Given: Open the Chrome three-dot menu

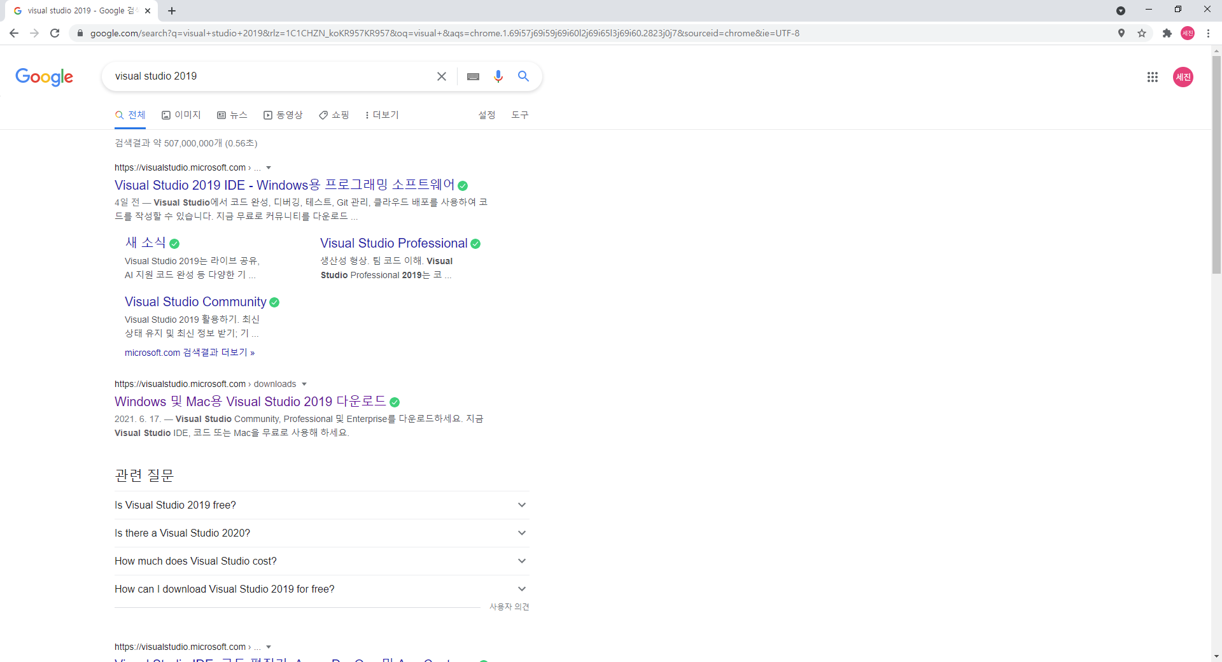Looking at the screenshot, I should 1208,33.
